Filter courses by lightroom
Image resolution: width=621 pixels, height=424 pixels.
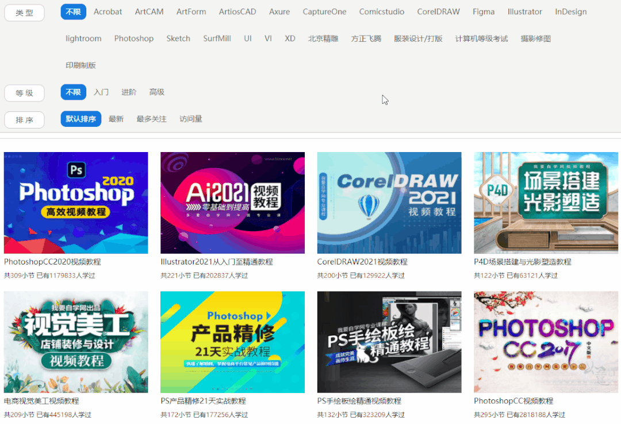pos(83,38)
